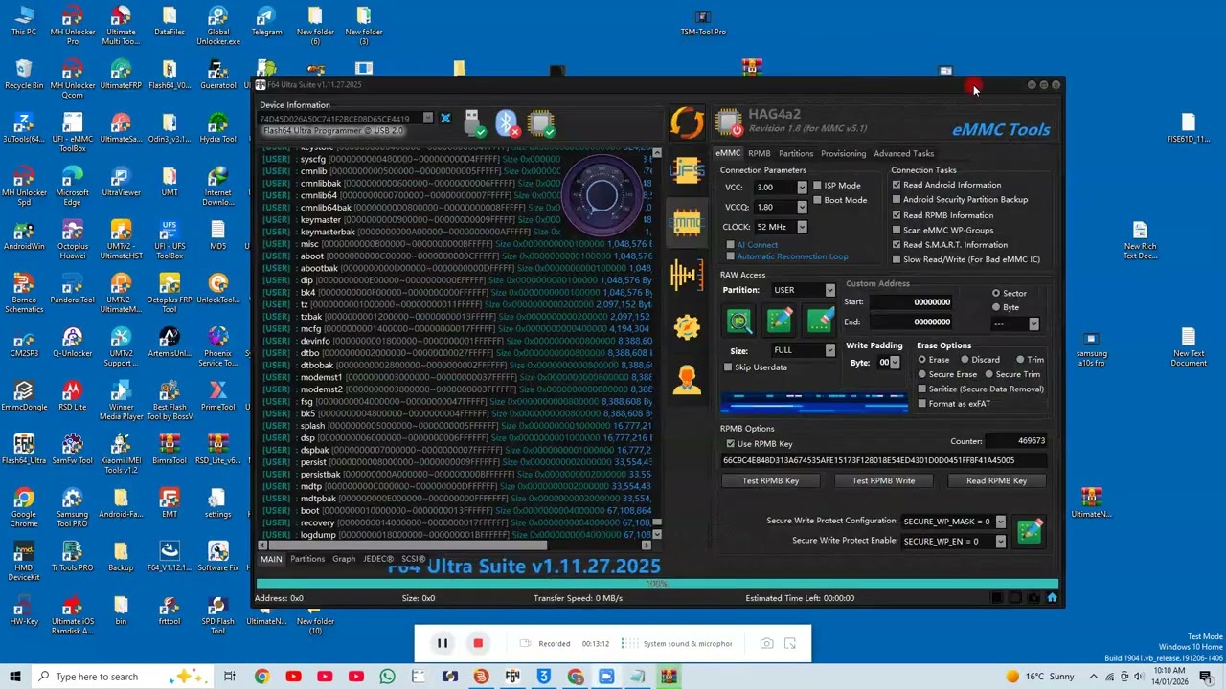Click the blue X icon beside device ID
The width and height of the screenshot is (1226, 689).
coord(444,119)
